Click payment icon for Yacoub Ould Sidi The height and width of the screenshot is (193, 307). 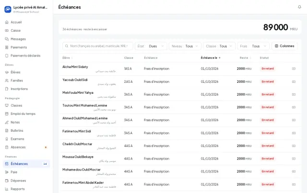(x=294, y=81)
